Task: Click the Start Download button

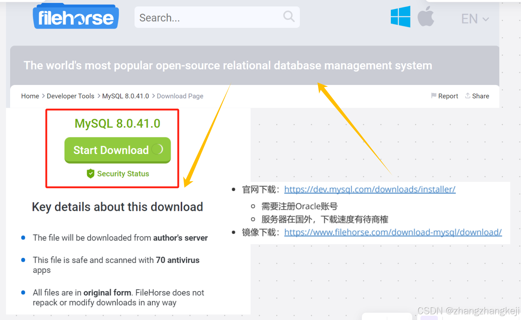Action: [118, 150]
